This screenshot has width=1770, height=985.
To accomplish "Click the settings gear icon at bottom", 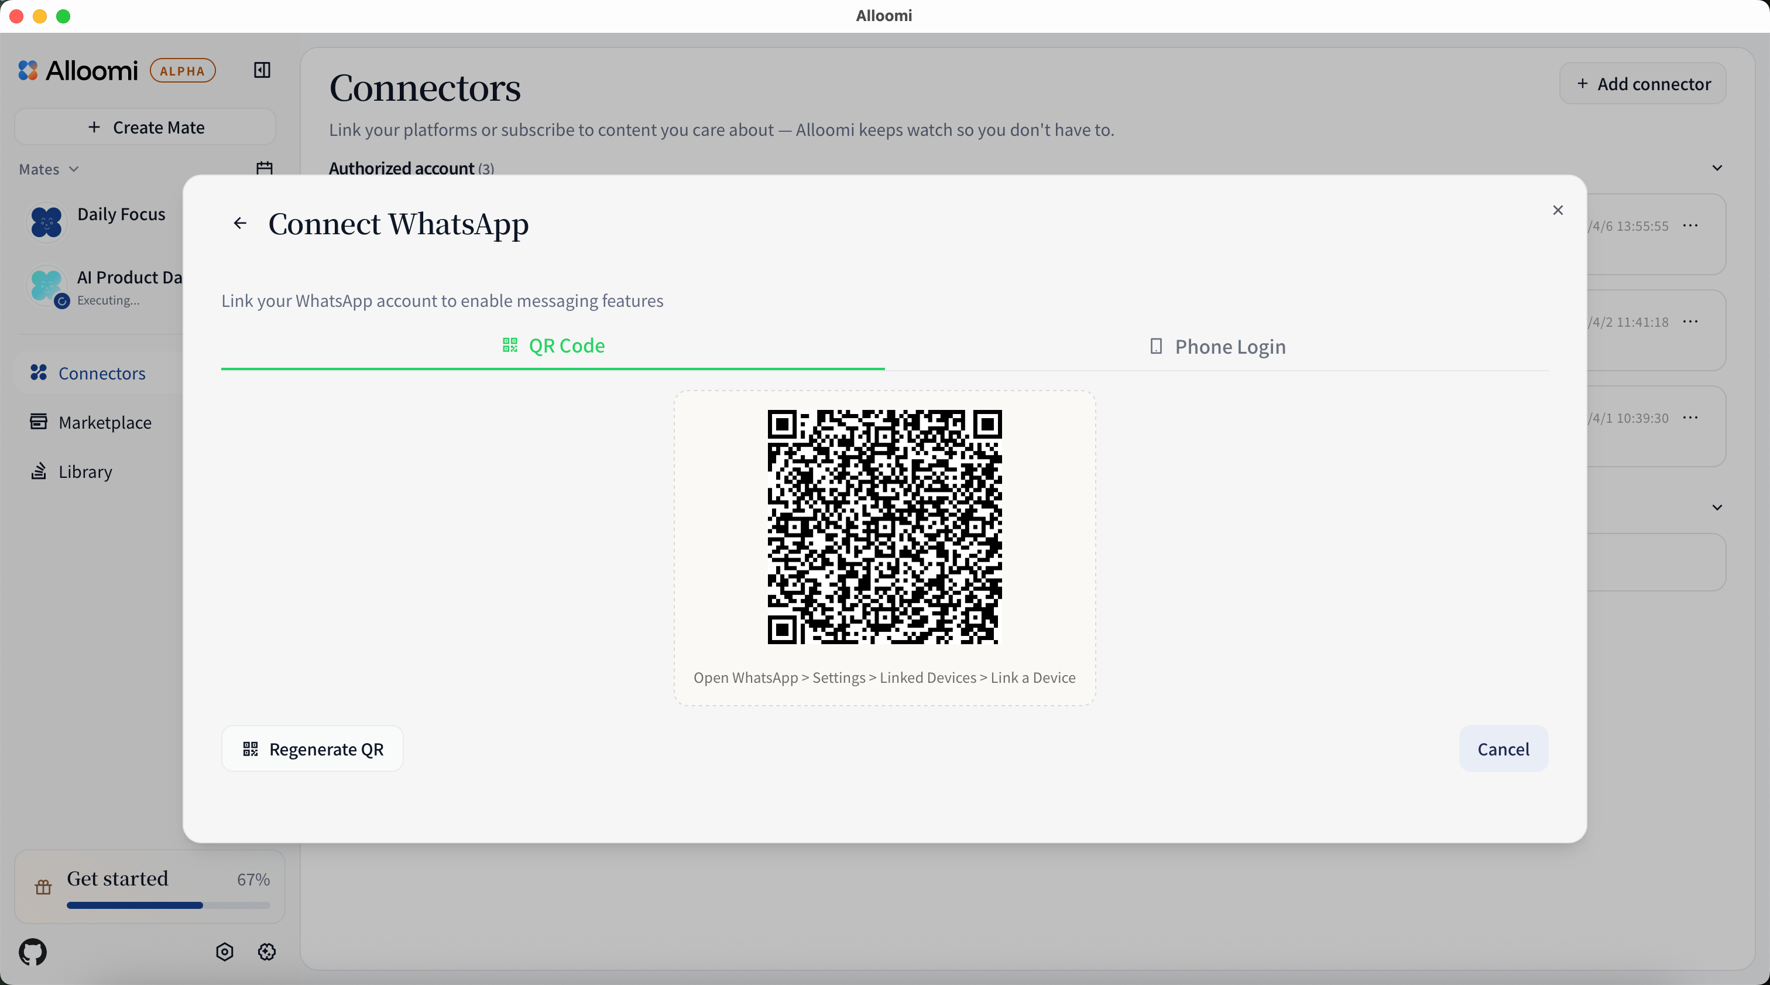I will click(266, 952).
